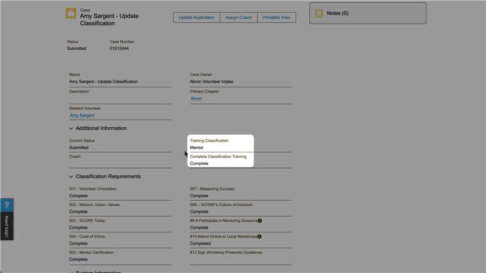Click edit pencil for Name field
486x273 pixels.
pyautogui.click(x=168, y=83)
